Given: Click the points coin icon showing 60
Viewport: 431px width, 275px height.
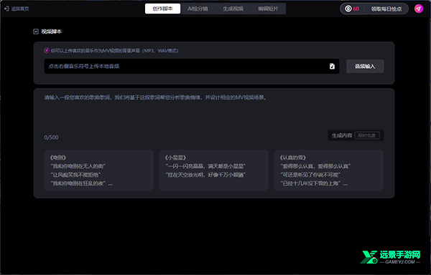Looking at the screenshot, I should pos(348,9).
